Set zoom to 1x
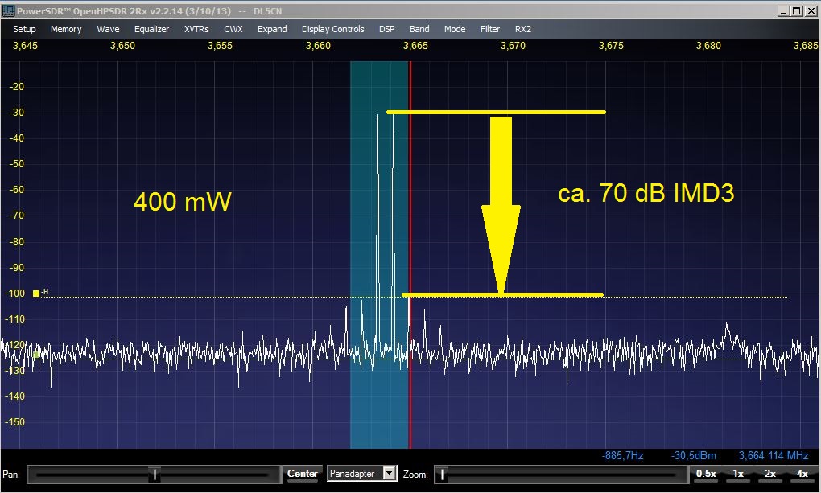821x493 pixels. pyautogui.click(x=738, y=474)
